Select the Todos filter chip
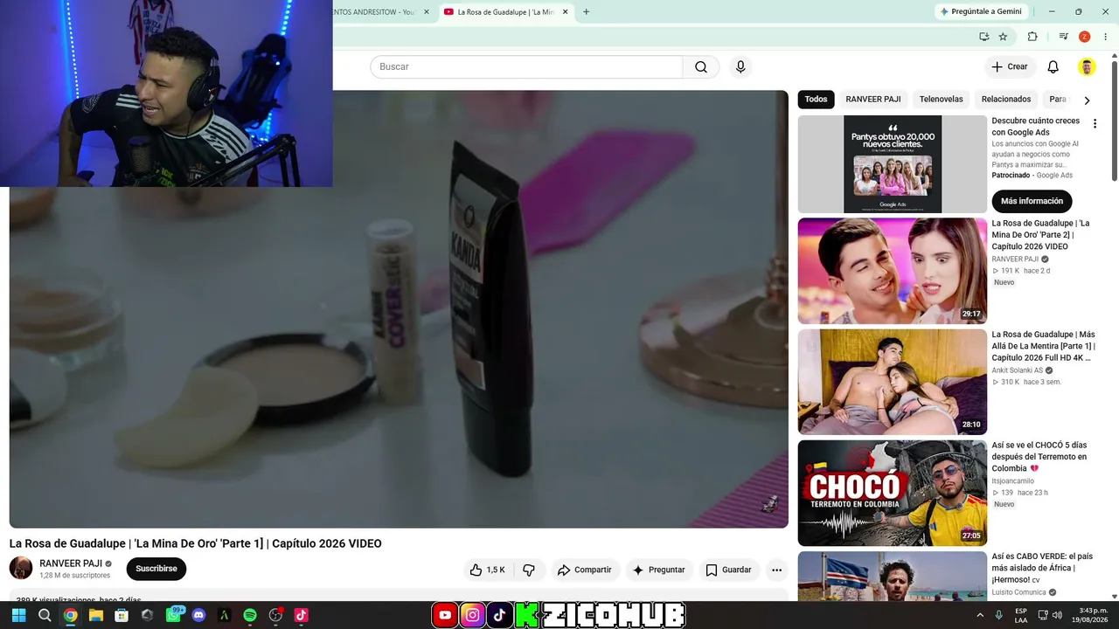The height and width of the screenshot is (629, 1119). click(x=816, y=100)
